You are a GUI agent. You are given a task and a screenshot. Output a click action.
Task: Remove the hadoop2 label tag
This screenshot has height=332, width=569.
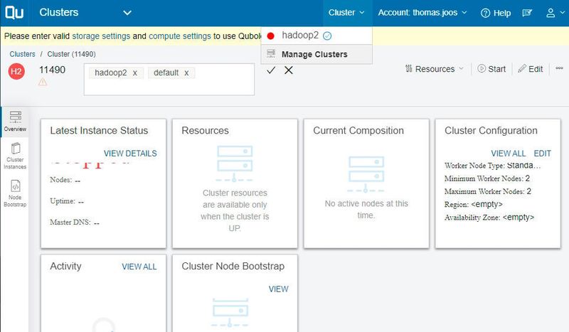point(135,73)
